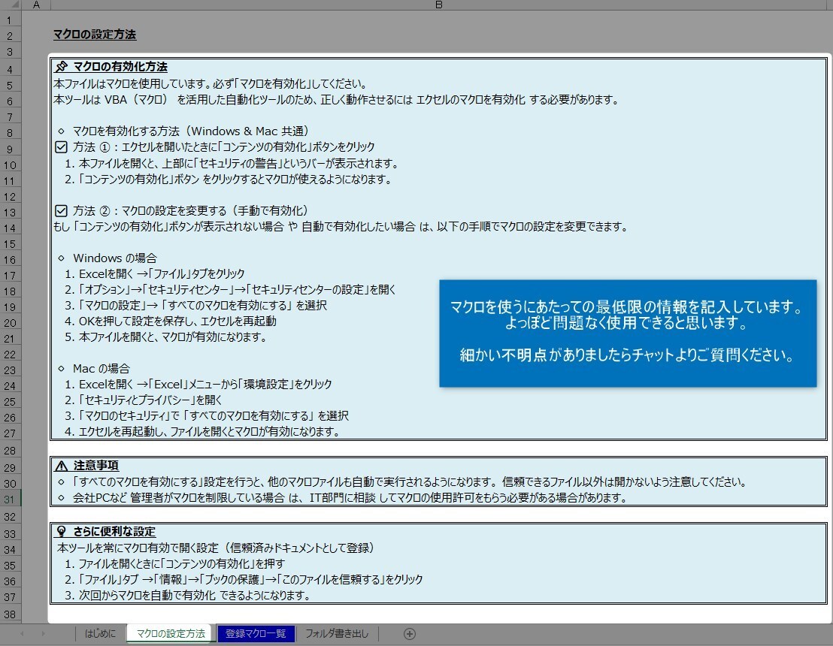The image size is (833, 646).
Task: Select column B header
Action: 439,5
